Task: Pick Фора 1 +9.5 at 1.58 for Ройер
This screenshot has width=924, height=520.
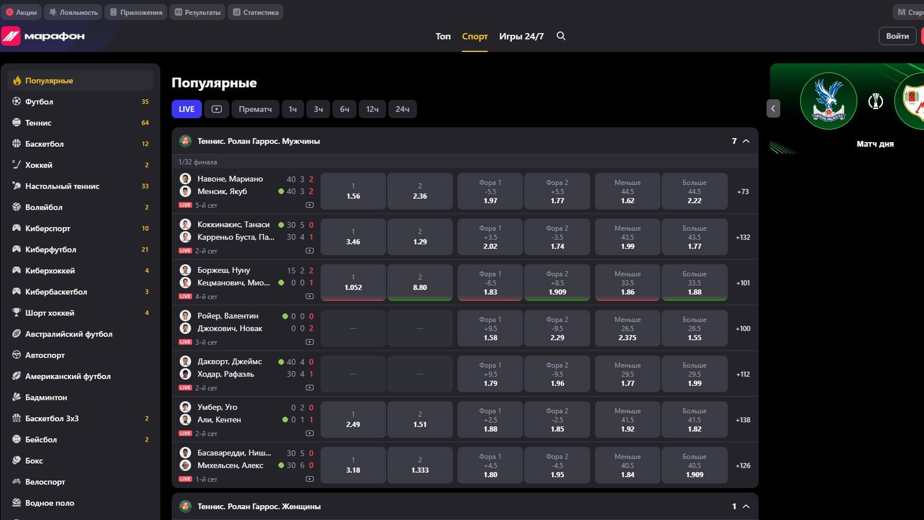Action: 490,328
